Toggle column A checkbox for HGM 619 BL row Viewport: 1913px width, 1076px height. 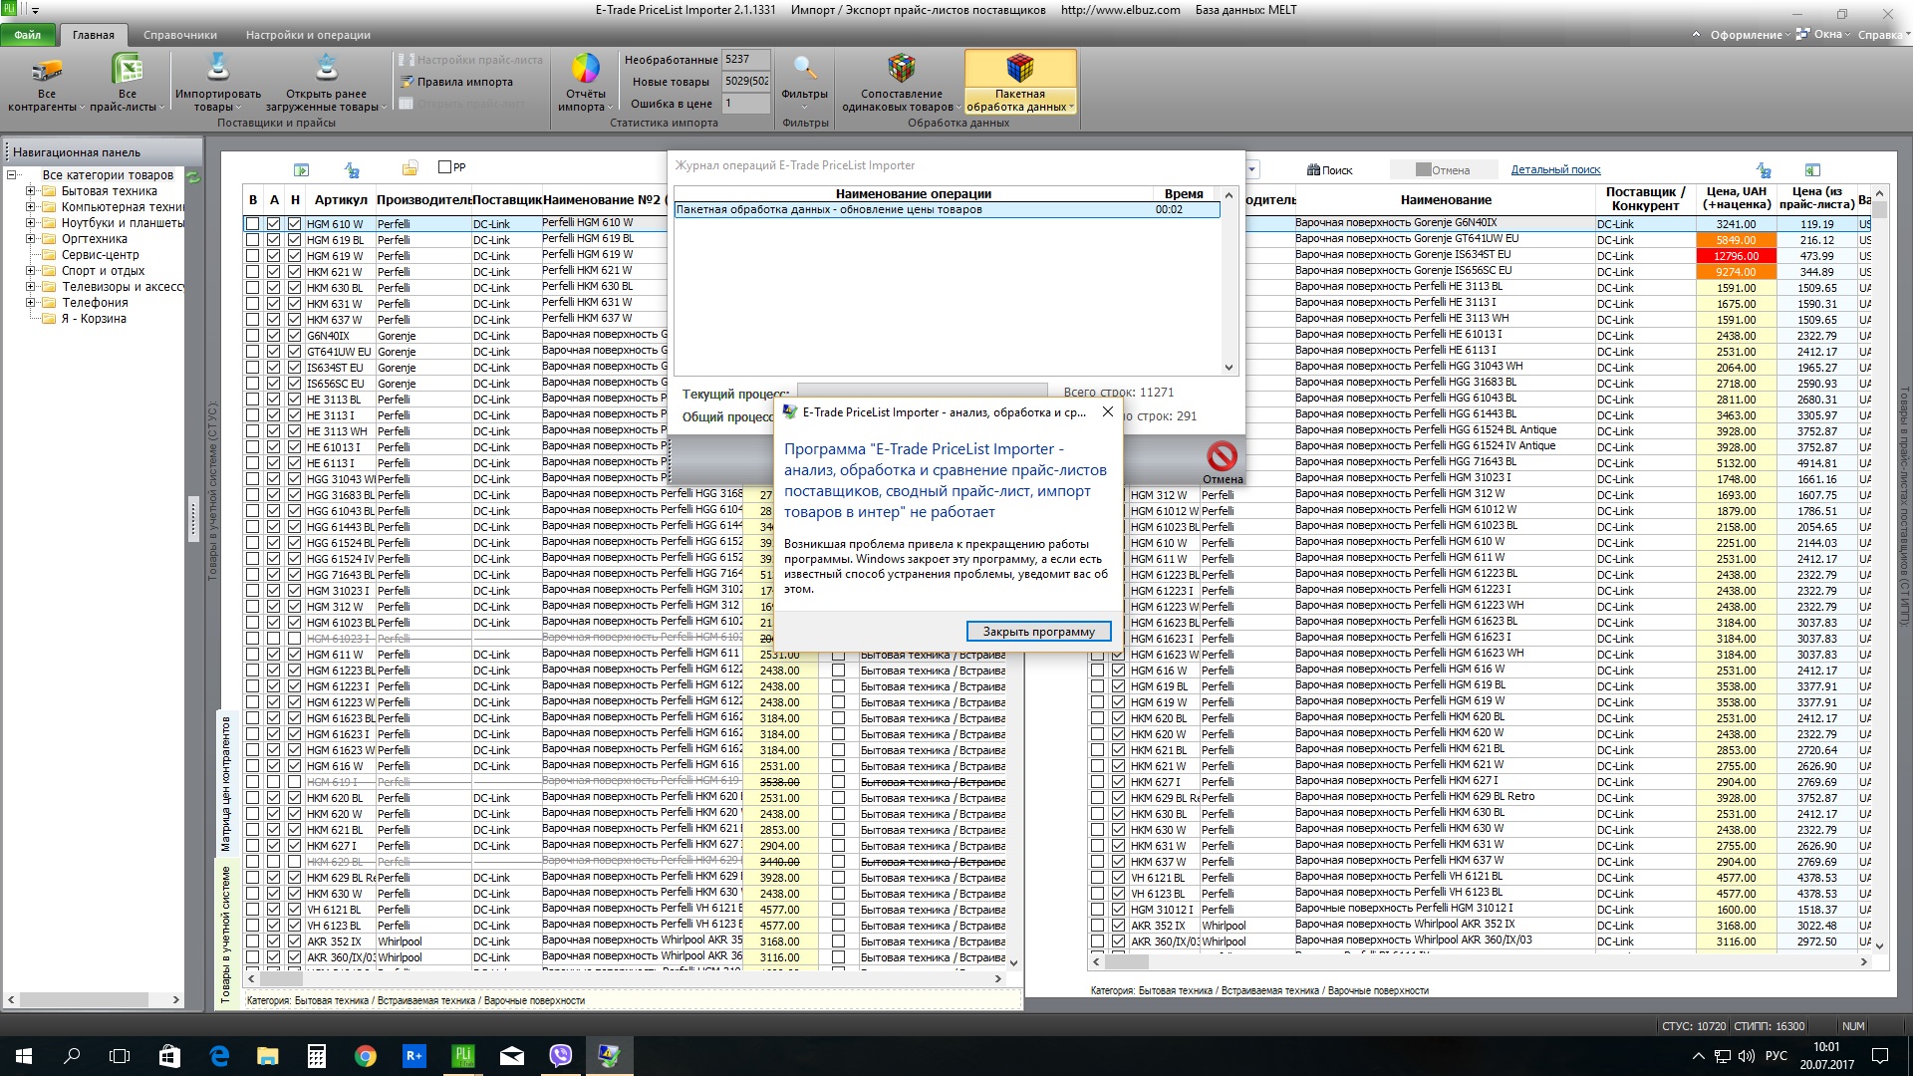pyautogui.click(x=274, y=240)
